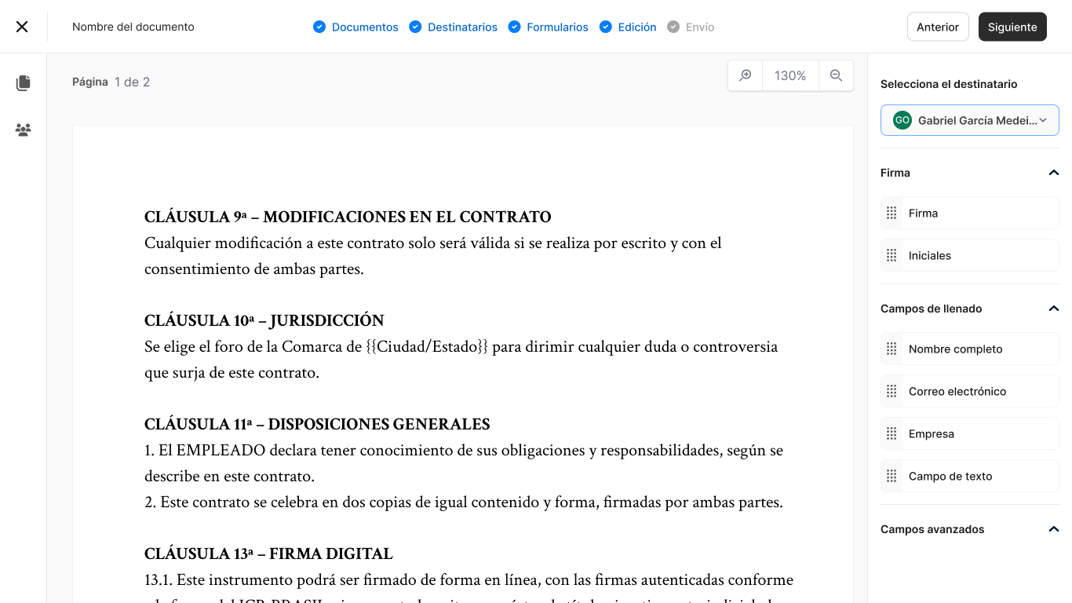1072x603 pixels.
Task: Switch to the Documentos step
Action: pos(363,26)
